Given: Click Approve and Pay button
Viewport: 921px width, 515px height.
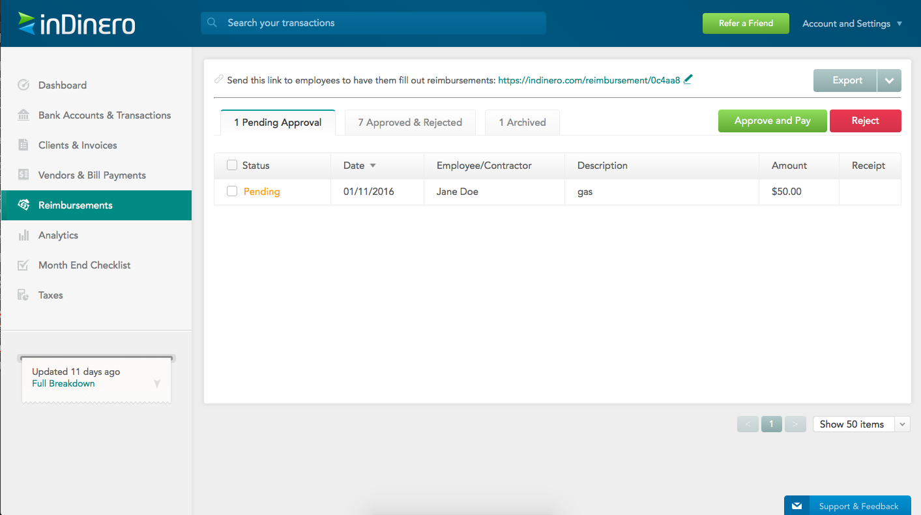Looking at the screenshot, I should [x=772, y=121].
